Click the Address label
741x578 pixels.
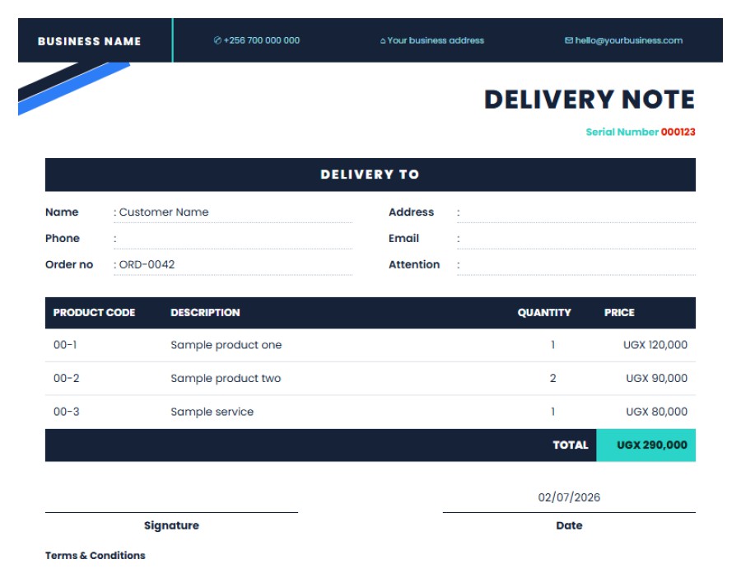(411, 212)
